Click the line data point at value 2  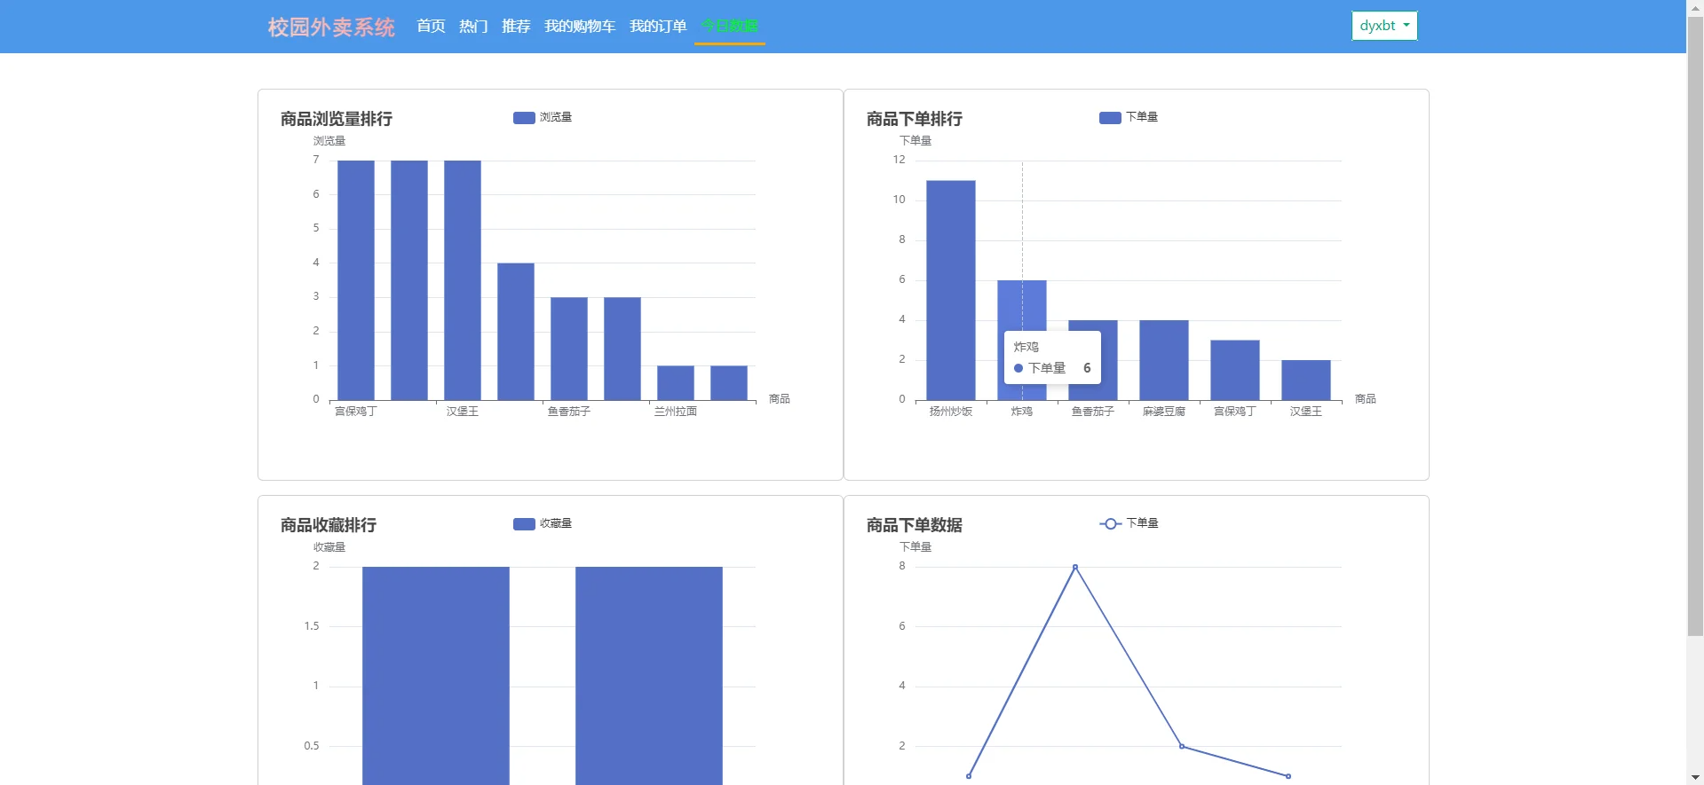1182,746
